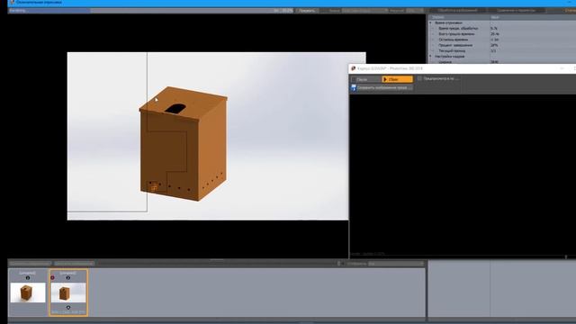Click the Прервать button in the top toolbar
The width and height of the screenshot is (576, 324).
(x=307, y=10)
